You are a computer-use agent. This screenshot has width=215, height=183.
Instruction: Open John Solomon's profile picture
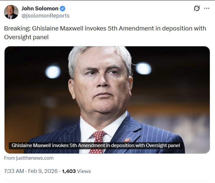11,12
